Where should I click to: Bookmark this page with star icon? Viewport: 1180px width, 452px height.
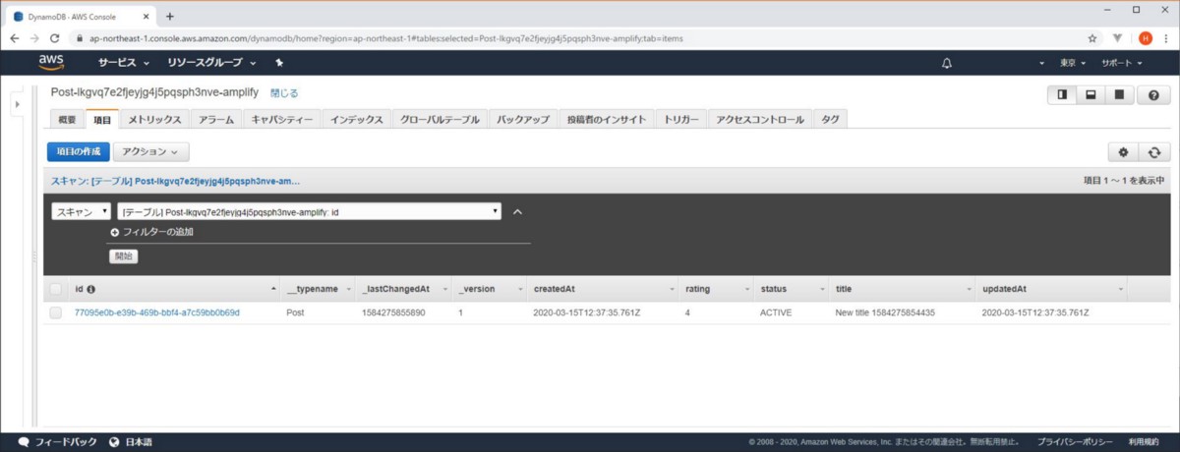(1092, 38)
